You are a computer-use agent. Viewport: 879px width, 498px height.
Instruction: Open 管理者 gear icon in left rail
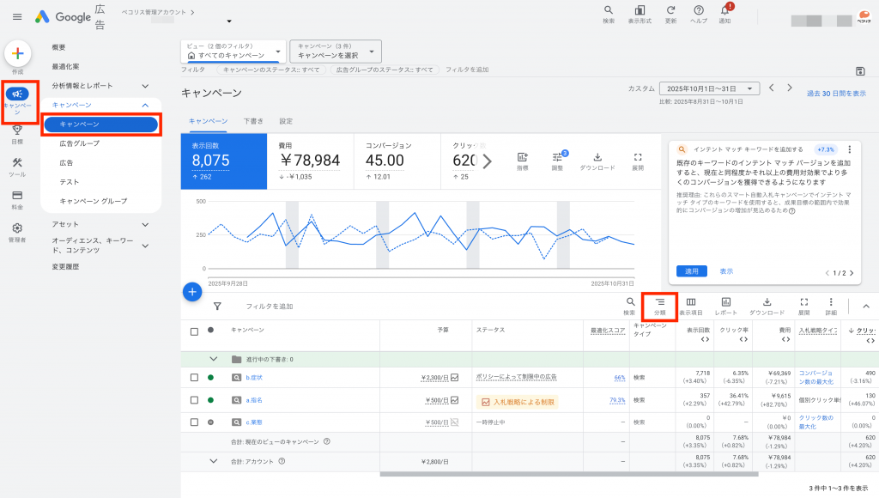tap(17, 229)
